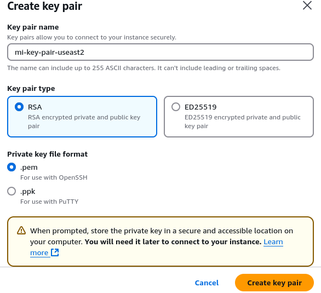Click the ED25519 title text in tile
This screenshot has height=293, width=321.
click(200, 107)
